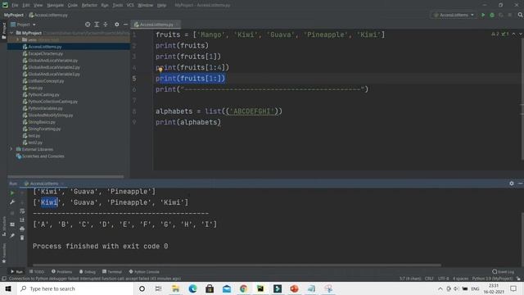524x295 pixels.
Task: Click Collapse All icon in Project panel
Action: 106,25
